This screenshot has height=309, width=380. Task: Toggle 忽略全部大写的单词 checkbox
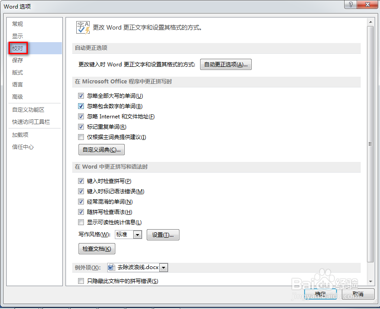click(x=81, y=96)
